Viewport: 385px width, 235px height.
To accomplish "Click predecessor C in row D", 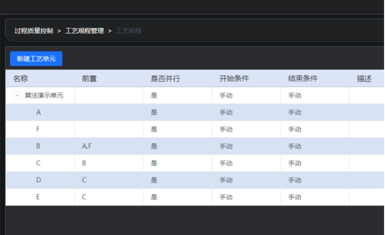I will (84, 180).
